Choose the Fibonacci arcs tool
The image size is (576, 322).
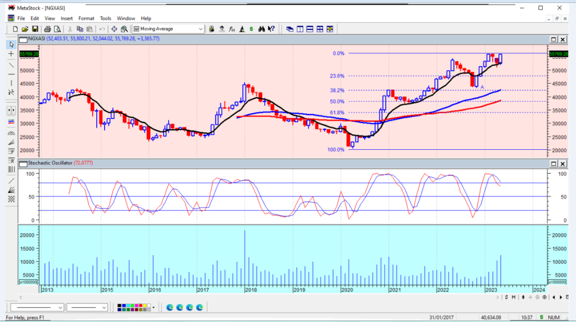(11, 134)
